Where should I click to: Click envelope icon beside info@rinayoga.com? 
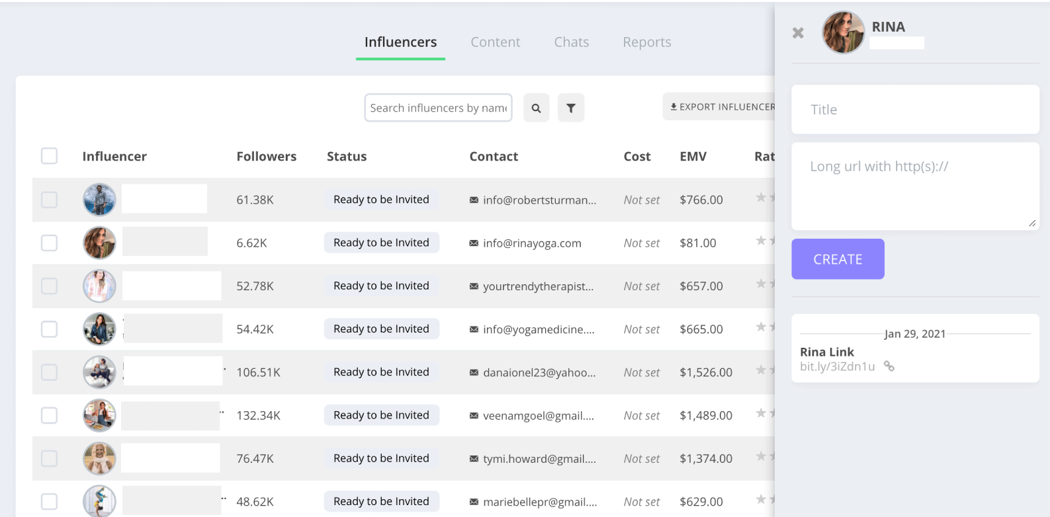[474, 243]
